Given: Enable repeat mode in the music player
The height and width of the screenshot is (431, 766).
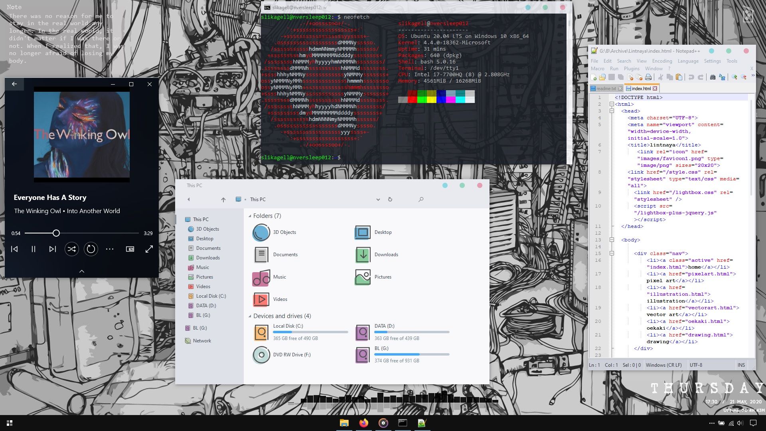Looking at the screenshot, I should tap(91, 249).
